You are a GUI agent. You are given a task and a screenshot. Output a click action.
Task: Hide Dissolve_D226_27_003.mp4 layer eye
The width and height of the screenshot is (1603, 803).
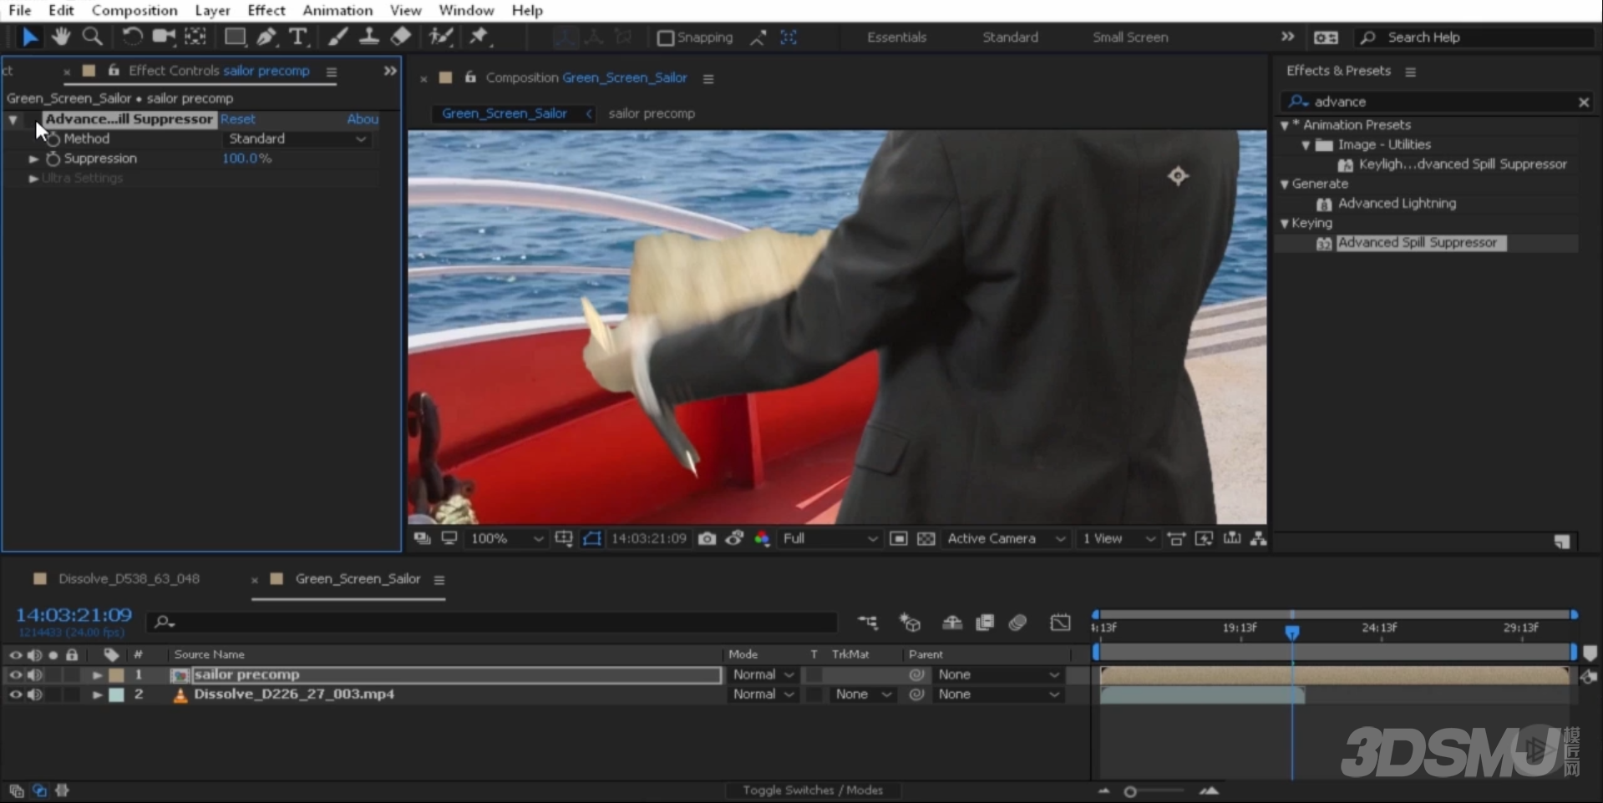(x=15, y=694)
